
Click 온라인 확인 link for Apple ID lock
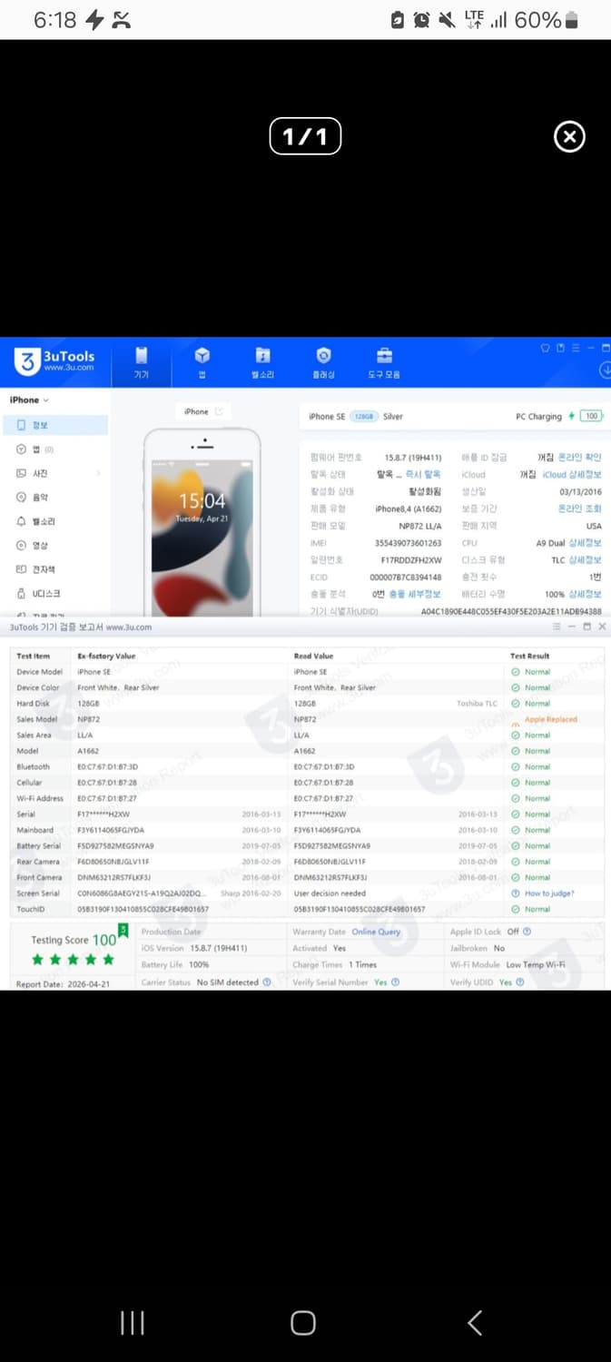[x=580, y=458]
